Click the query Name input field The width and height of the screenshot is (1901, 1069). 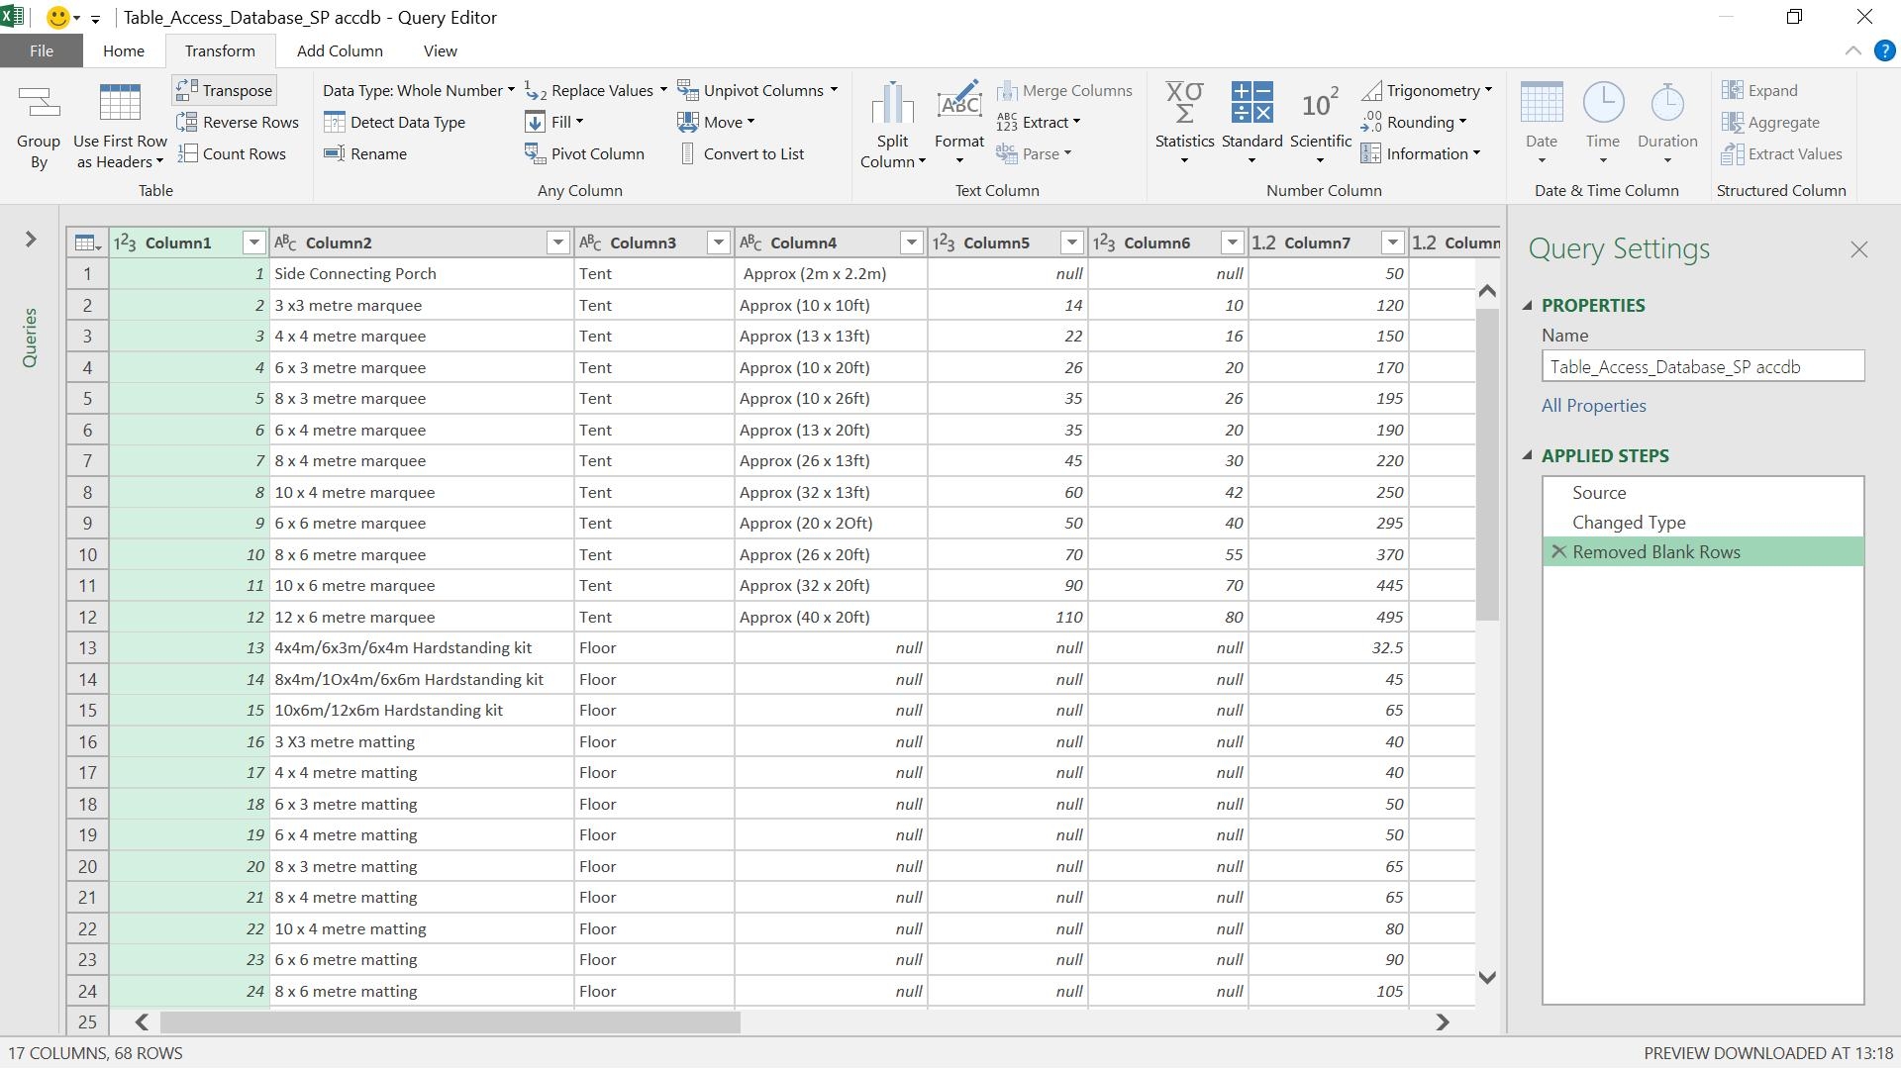pos(1702,367)
